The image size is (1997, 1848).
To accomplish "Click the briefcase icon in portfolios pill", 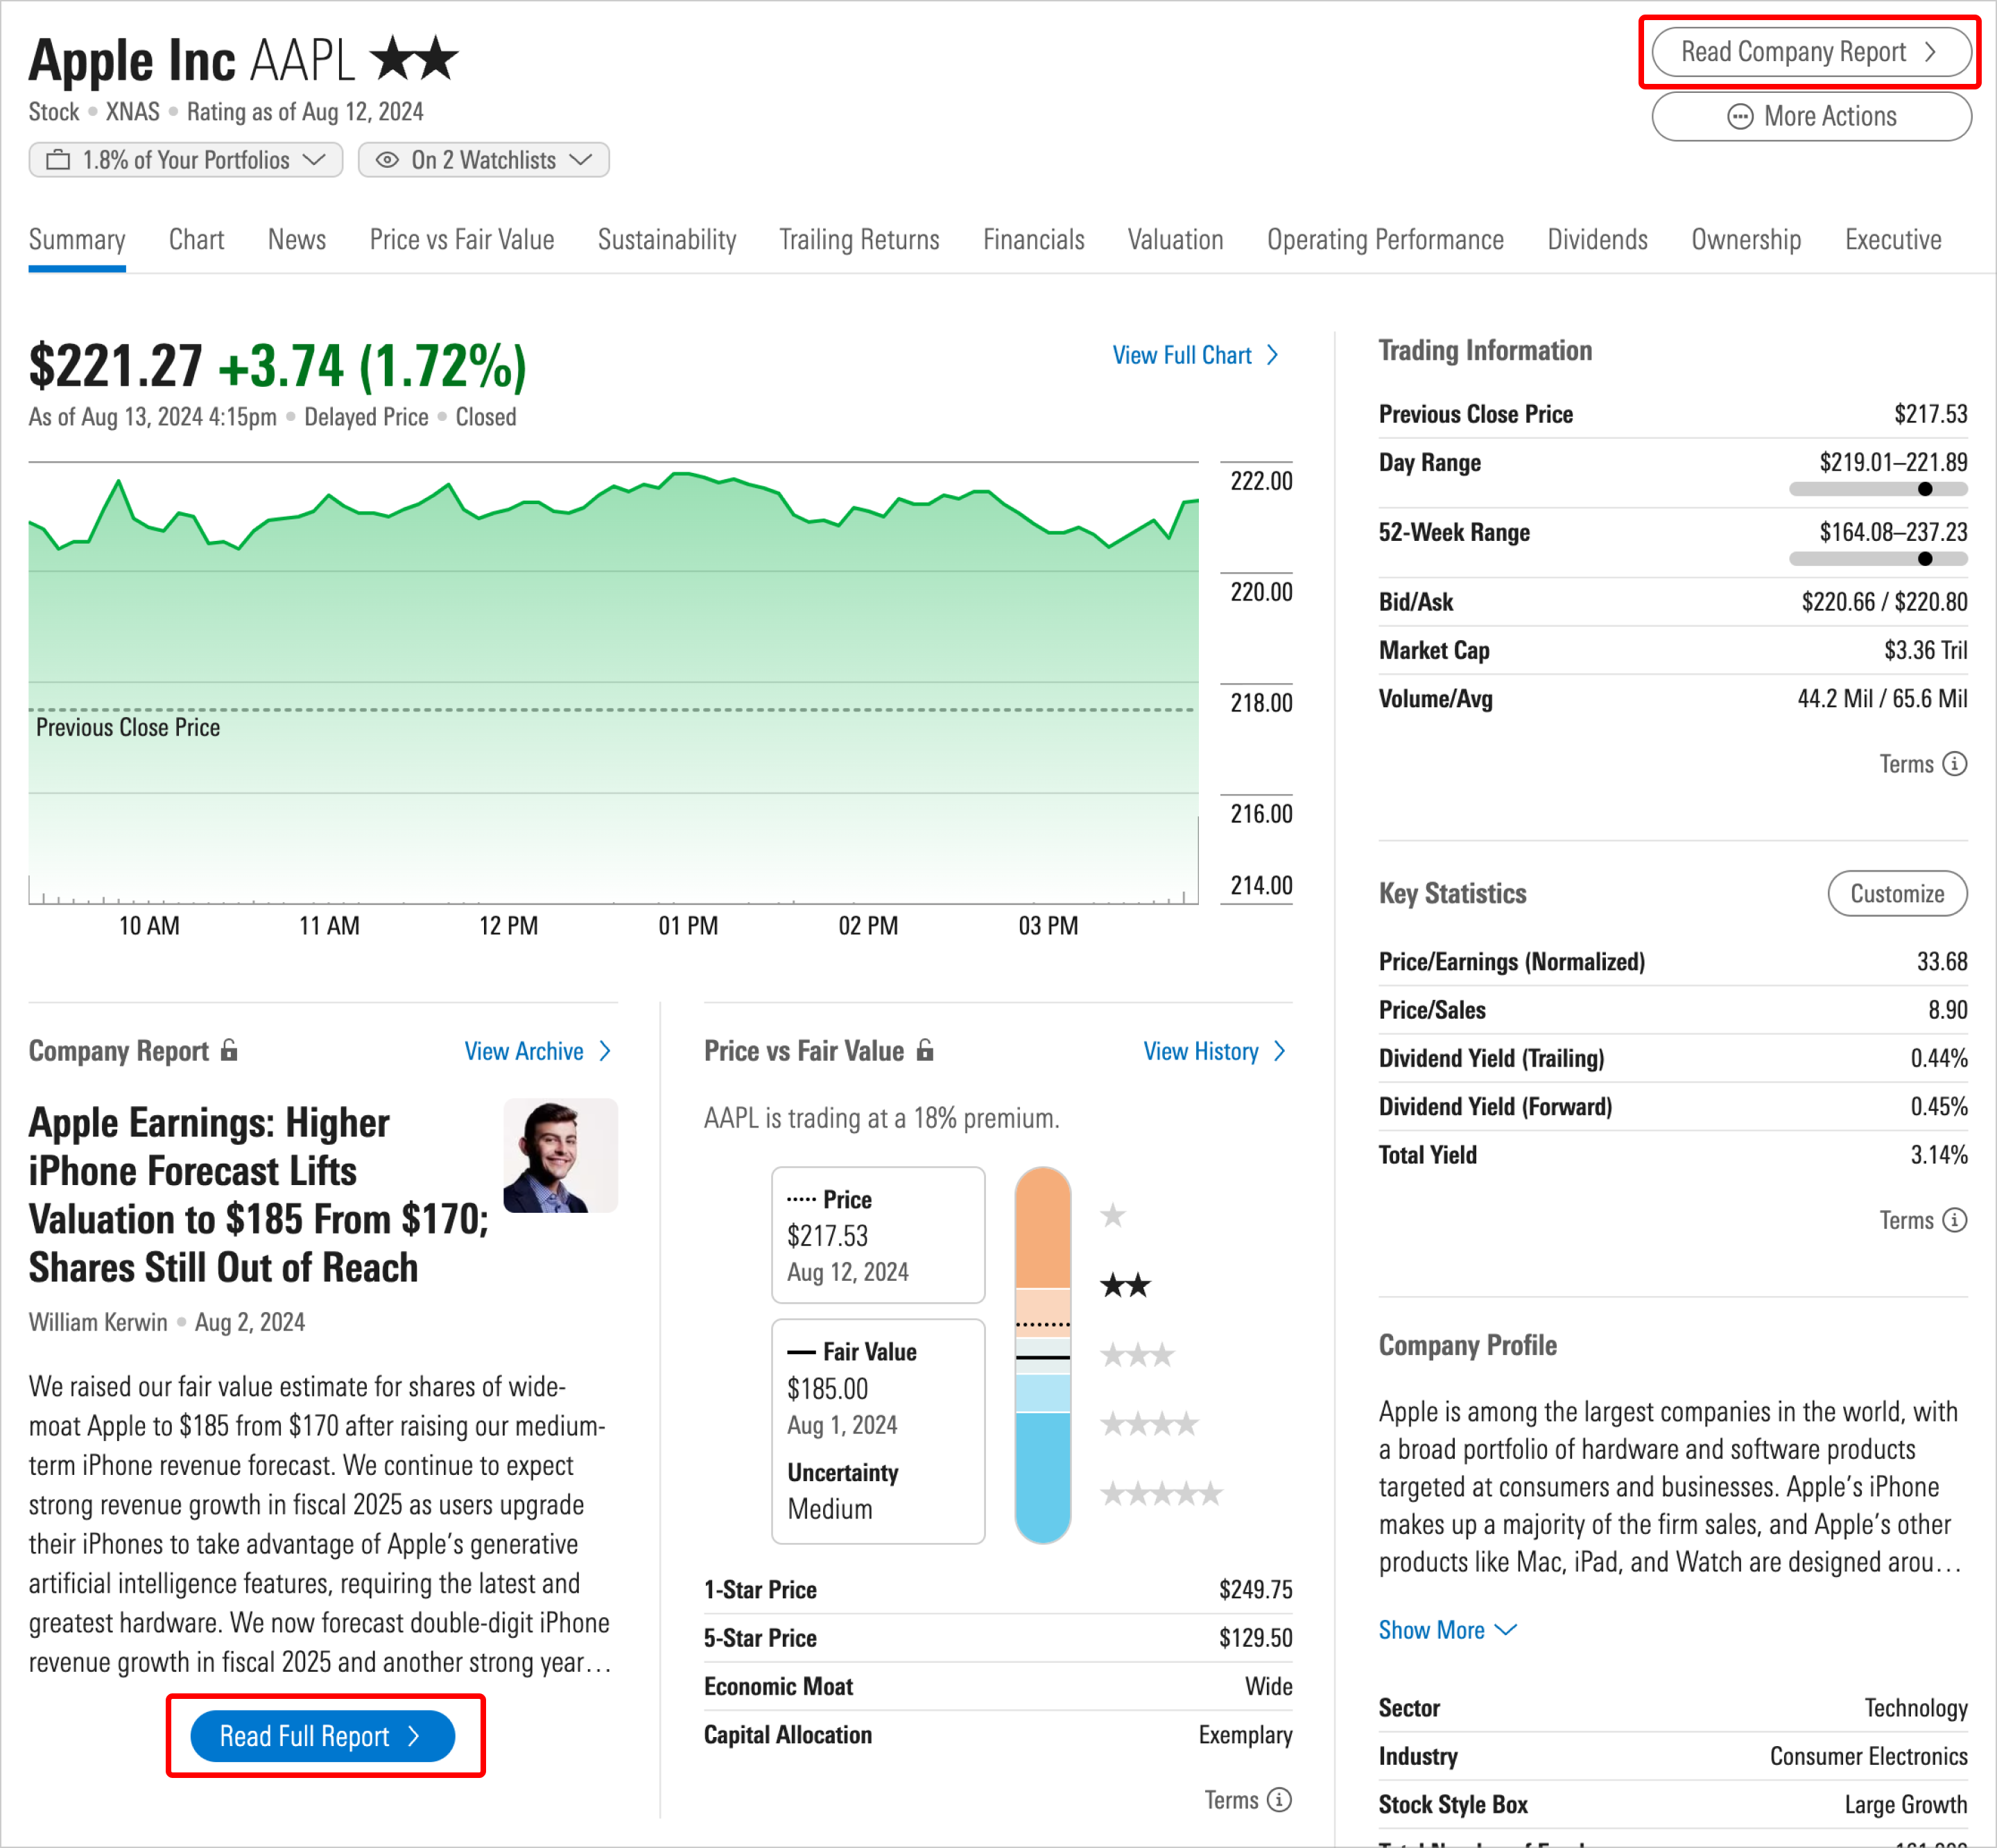I will coord(59,160).
